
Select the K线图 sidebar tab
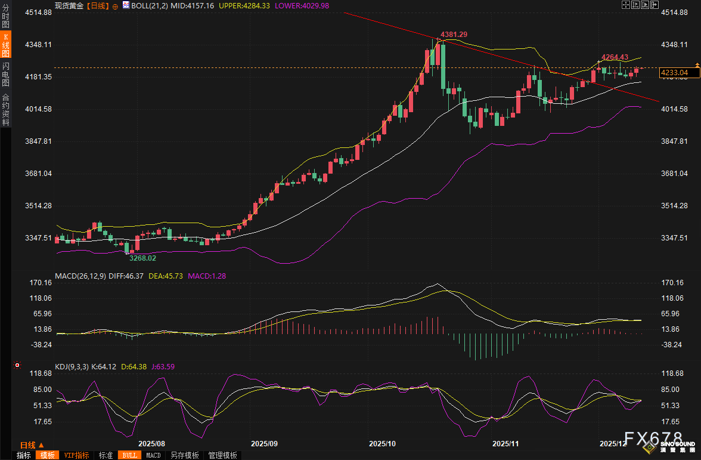5,45
